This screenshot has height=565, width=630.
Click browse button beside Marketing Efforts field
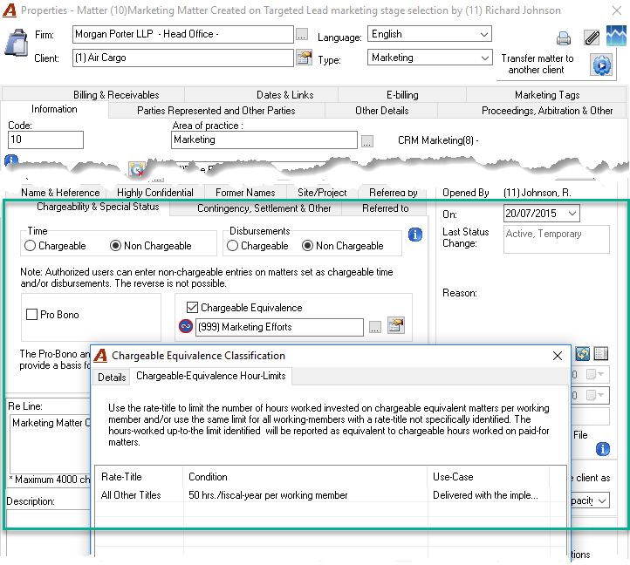point(375,328)
